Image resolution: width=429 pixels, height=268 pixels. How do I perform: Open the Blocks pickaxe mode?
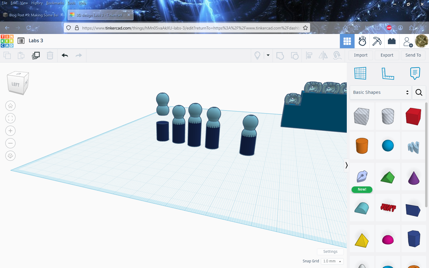point(377,41)
